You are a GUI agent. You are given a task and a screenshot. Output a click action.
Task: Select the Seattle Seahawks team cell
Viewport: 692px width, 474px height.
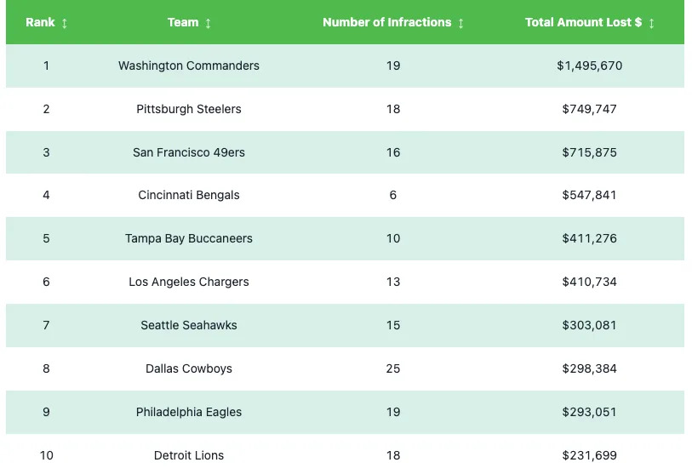189,325
